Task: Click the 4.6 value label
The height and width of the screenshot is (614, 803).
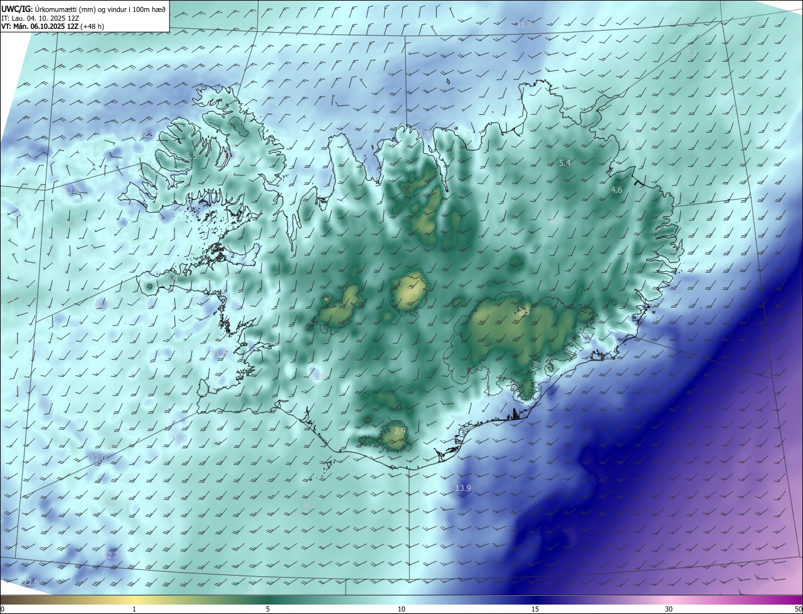Action: coord(617,190)
